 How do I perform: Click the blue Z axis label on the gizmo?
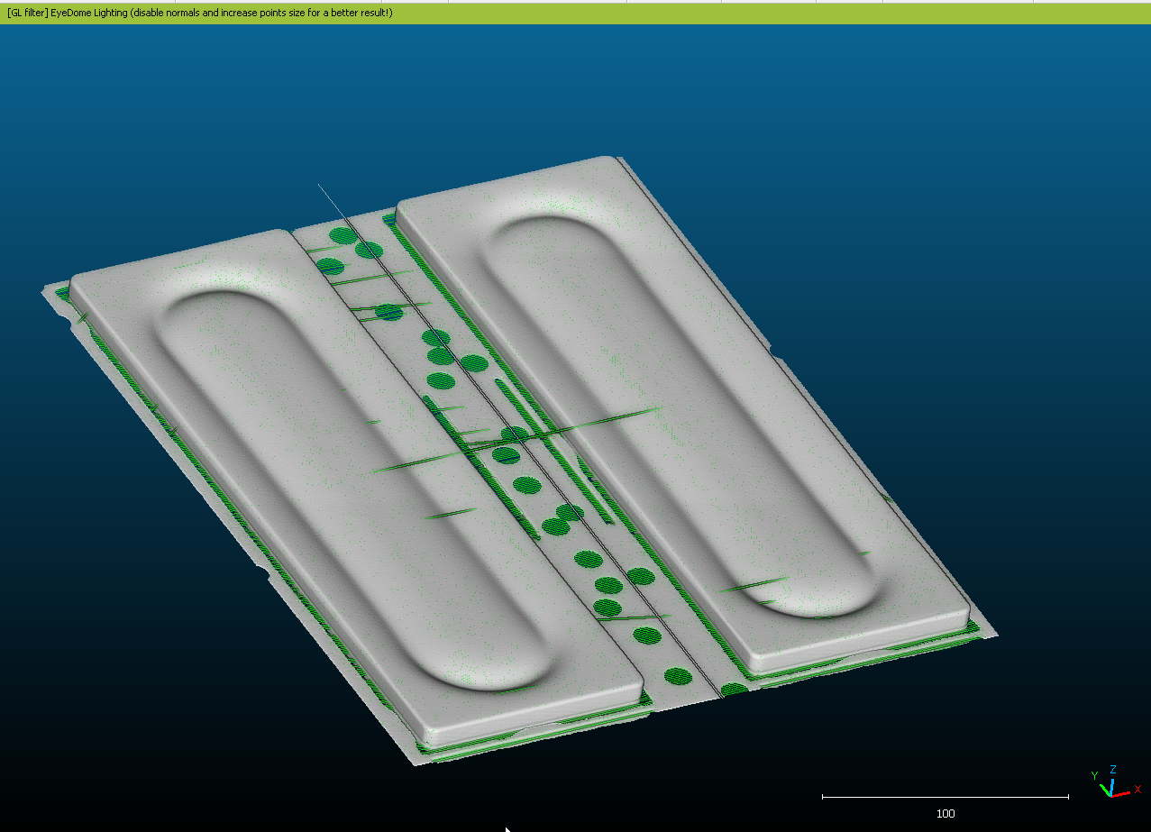pos(1113,769)
